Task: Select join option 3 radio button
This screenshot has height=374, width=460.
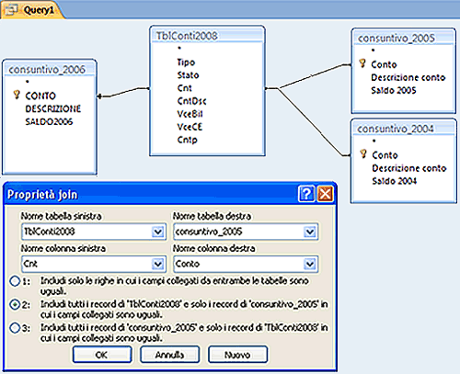Action: tap(15, 328)
